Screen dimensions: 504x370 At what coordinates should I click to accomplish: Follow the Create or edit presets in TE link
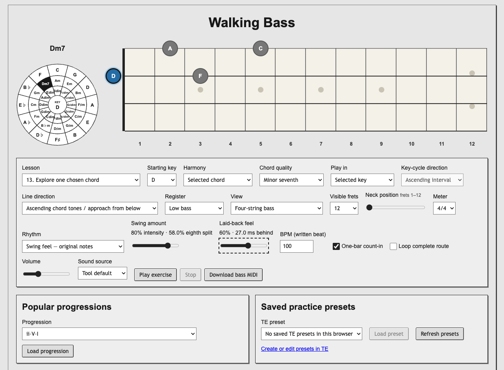point(295,349)
